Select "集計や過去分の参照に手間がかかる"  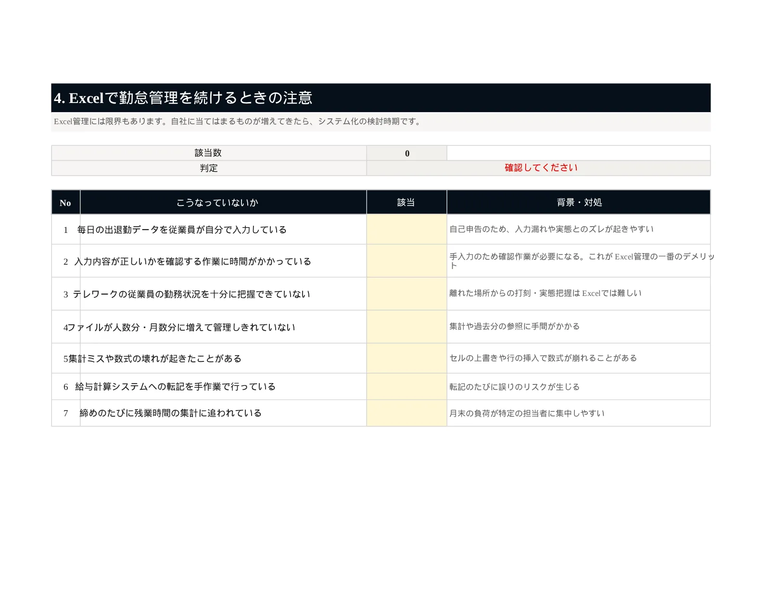(514, 326)
